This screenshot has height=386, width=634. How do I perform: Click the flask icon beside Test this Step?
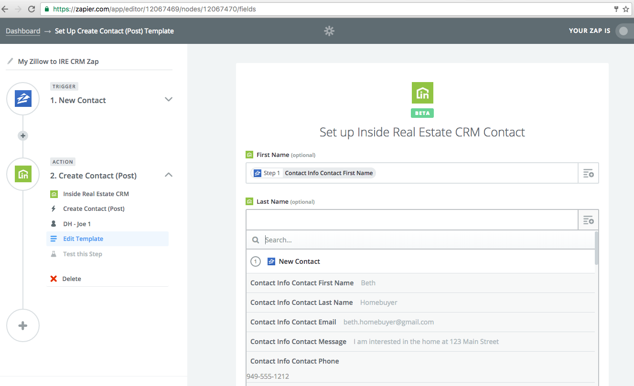coord(54,254)
